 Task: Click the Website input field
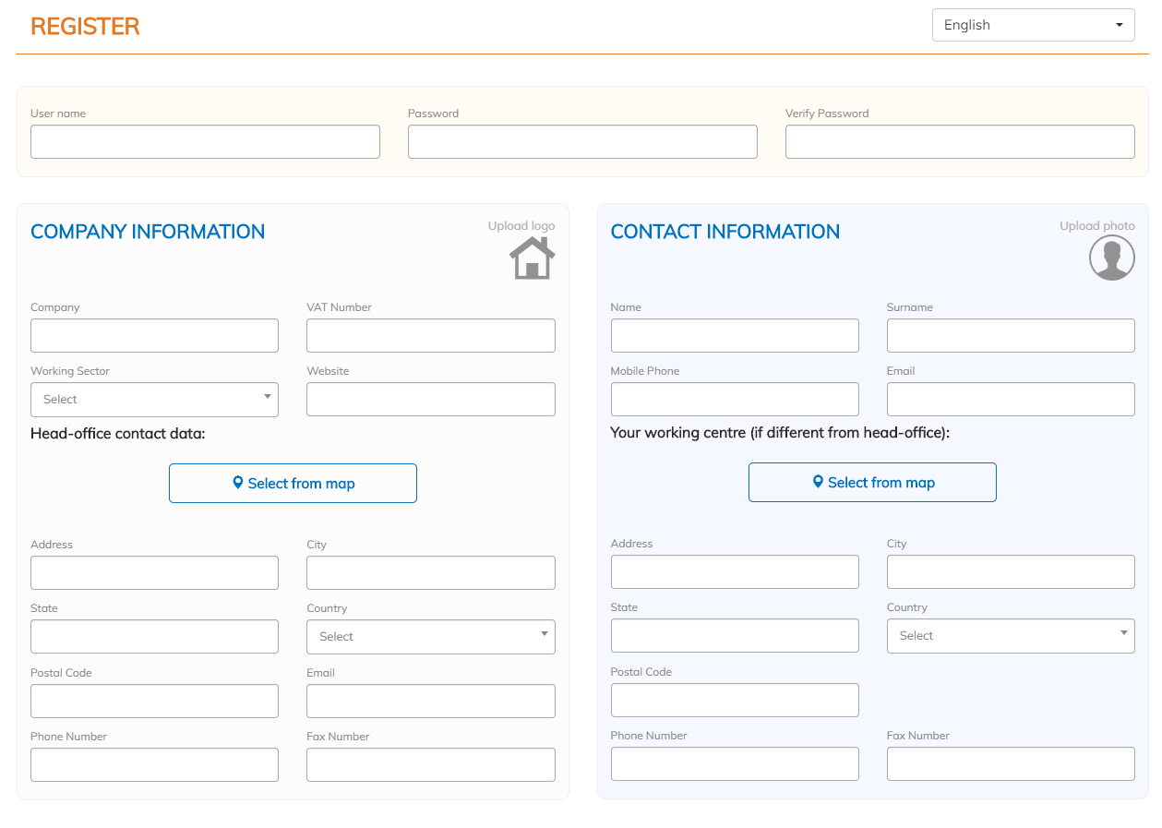(x=430, y=400)
